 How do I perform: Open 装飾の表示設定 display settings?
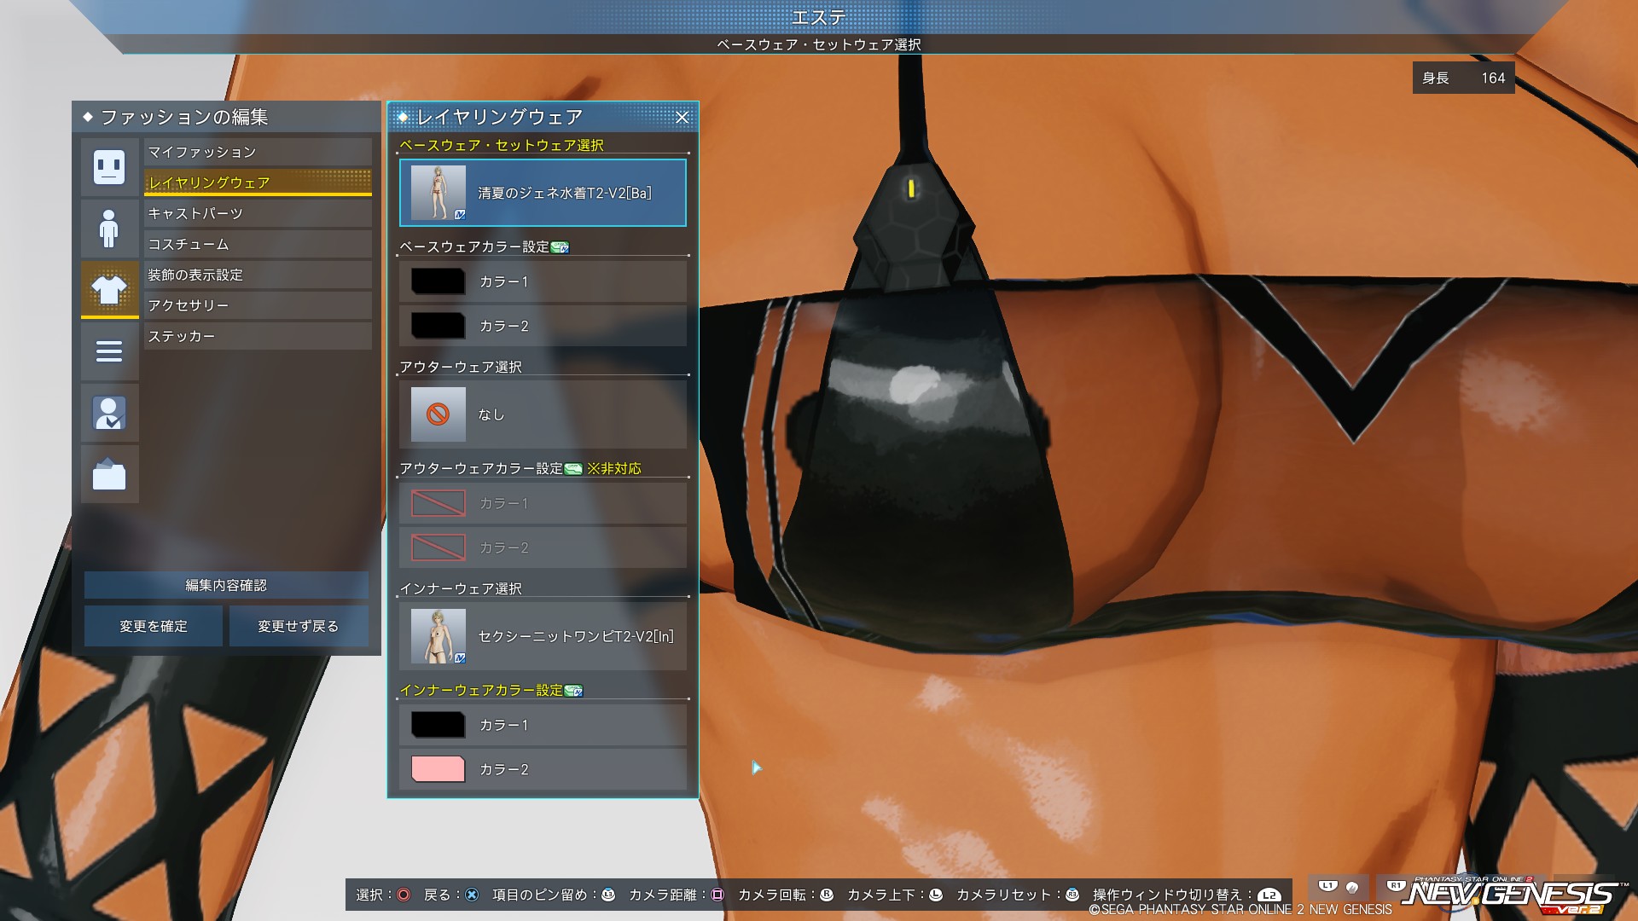point(258,275)
